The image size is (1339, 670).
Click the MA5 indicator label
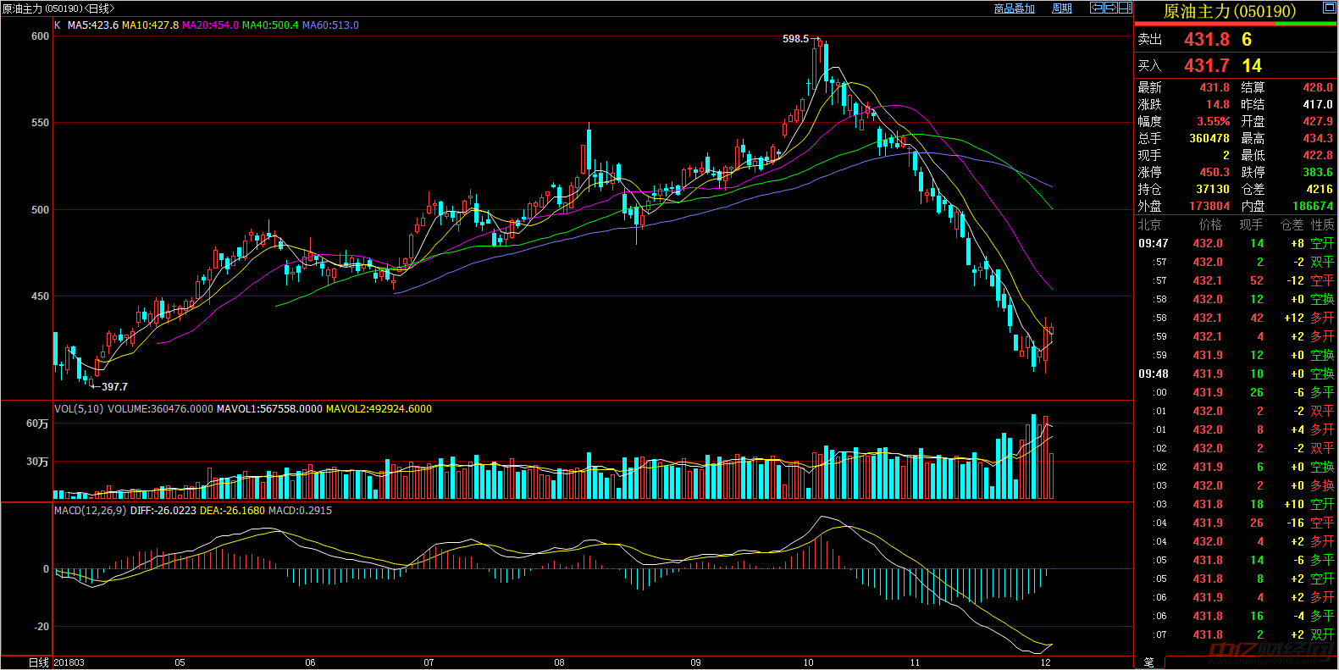tap(93, 25)
